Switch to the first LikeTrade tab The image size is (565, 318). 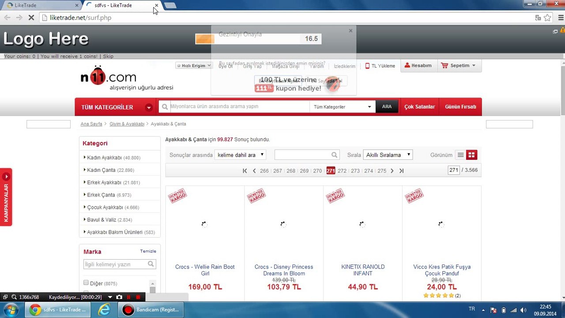click(42, 5)
